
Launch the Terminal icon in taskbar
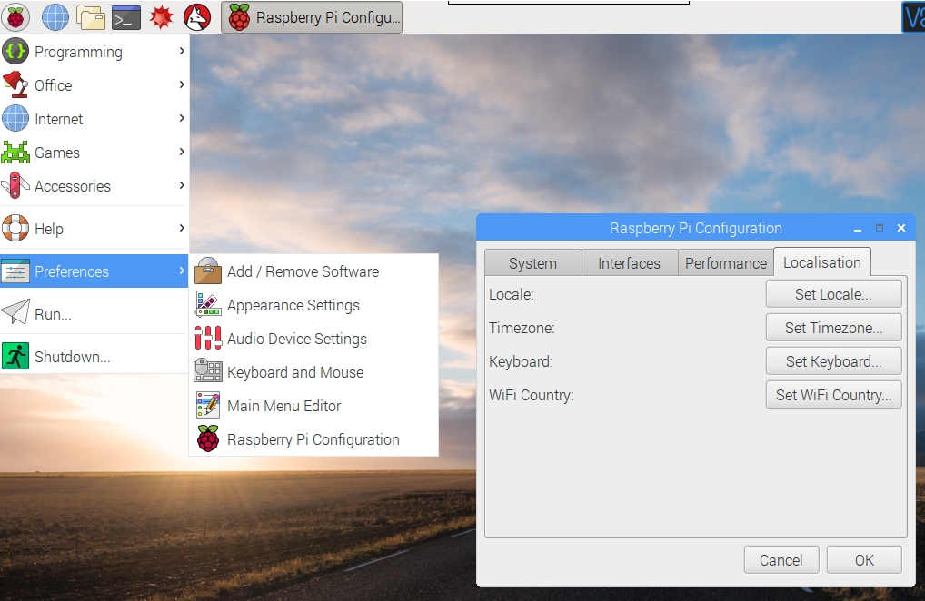[126, 17]
